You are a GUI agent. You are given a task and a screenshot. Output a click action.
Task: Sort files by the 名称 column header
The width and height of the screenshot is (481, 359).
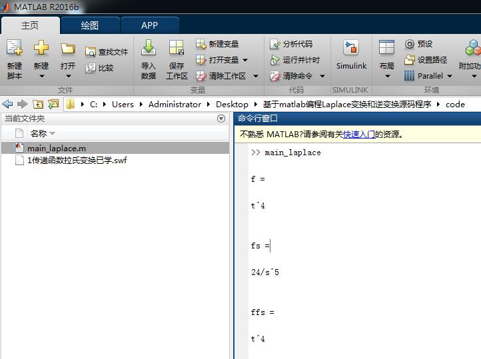(x=39, y=134)
